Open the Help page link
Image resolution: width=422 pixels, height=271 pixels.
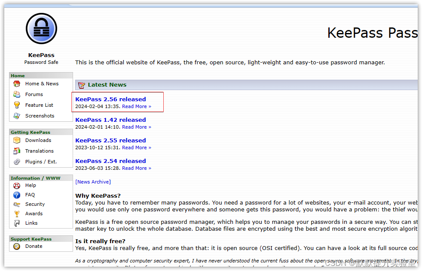pos(31,185)
